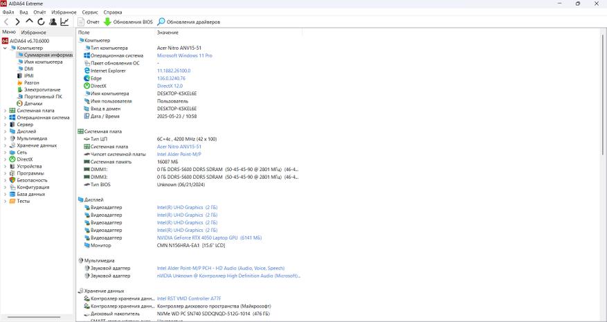607x322 pixels.
Task: Open Intel RST VMD Controller A77F link
Action: [189, 298]
